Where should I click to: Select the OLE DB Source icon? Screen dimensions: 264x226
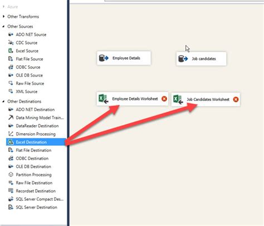point(11,75)
